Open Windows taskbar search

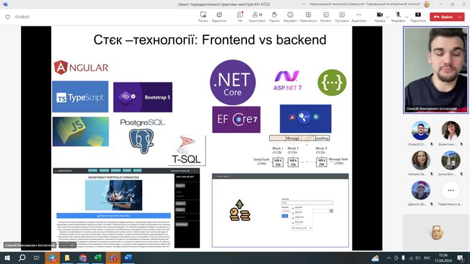pyautogui.click(x=22, y=258)
